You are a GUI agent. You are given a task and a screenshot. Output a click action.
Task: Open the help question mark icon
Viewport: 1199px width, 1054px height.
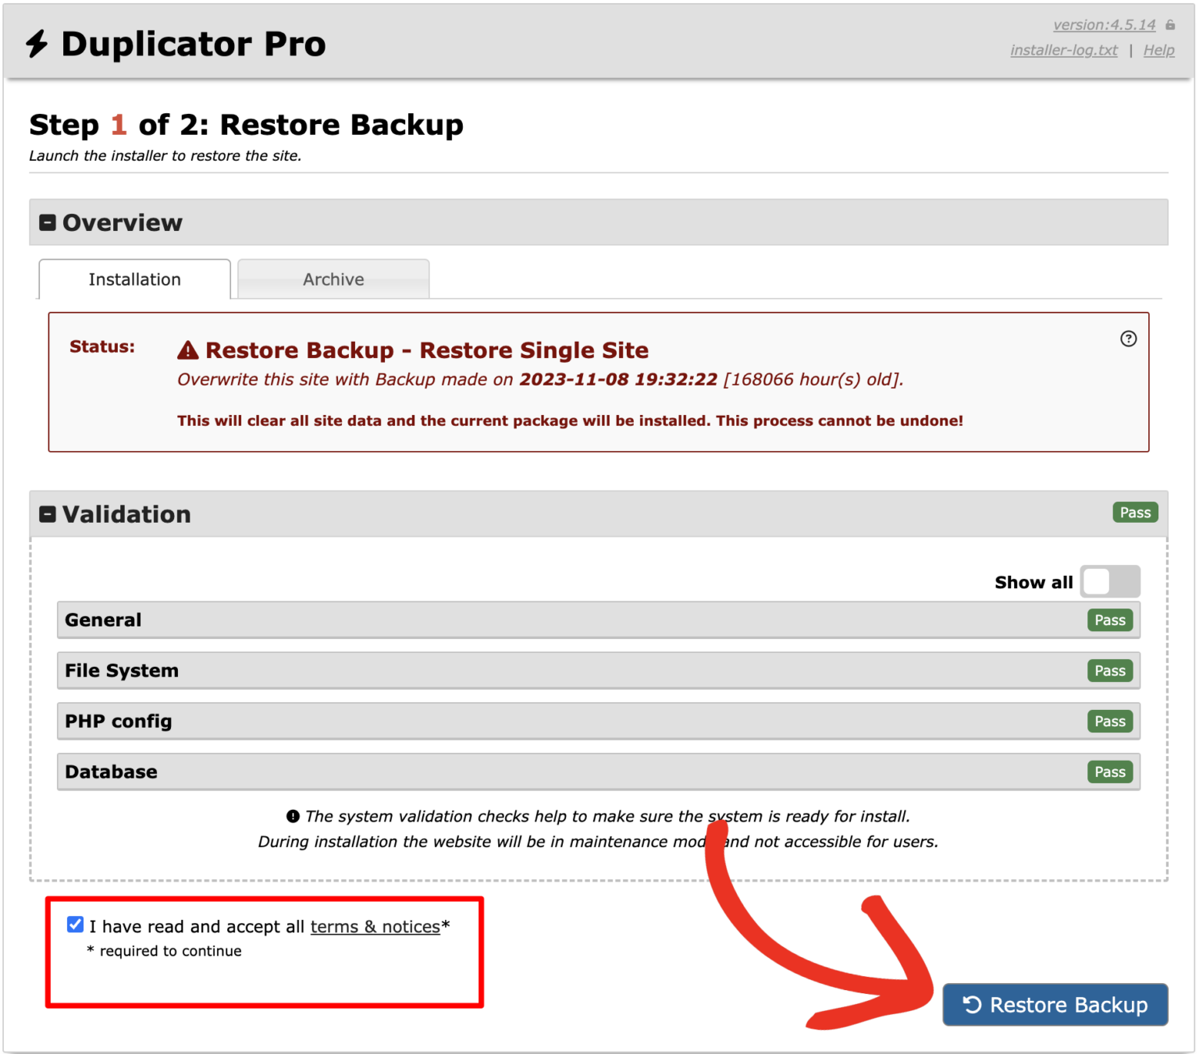1129,339
